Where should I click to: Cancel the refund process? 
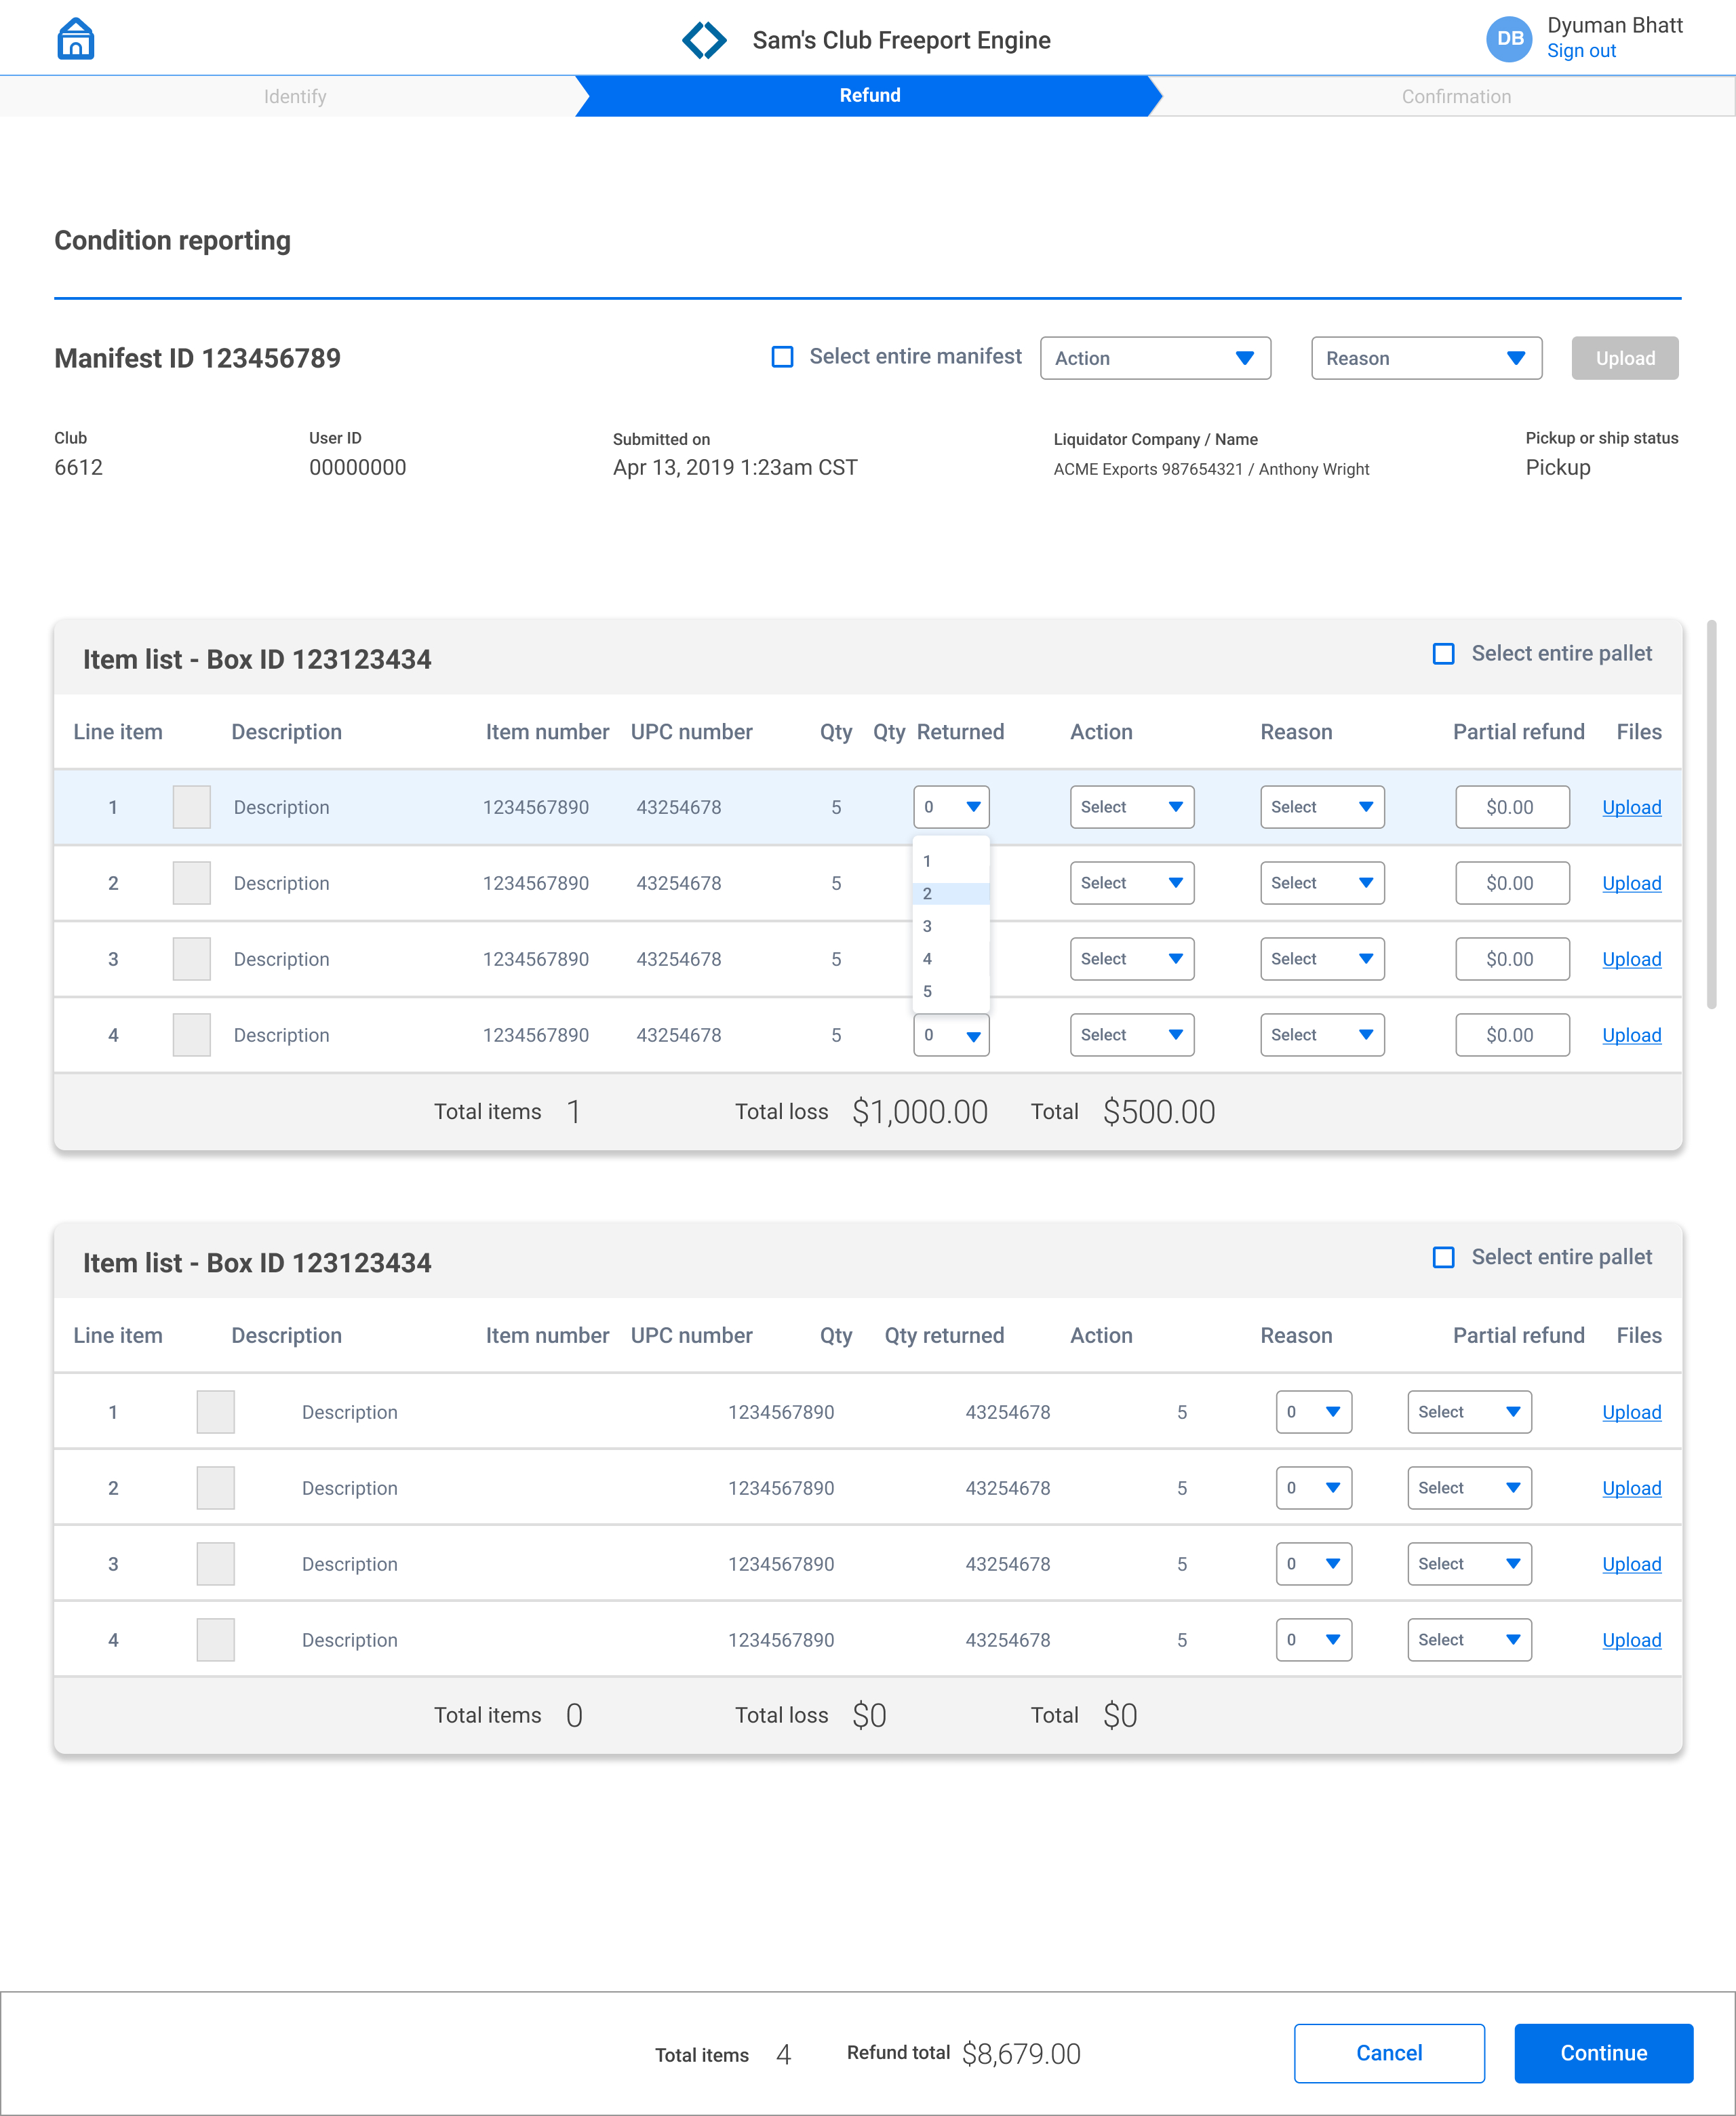click(x=1388, y=2053)
